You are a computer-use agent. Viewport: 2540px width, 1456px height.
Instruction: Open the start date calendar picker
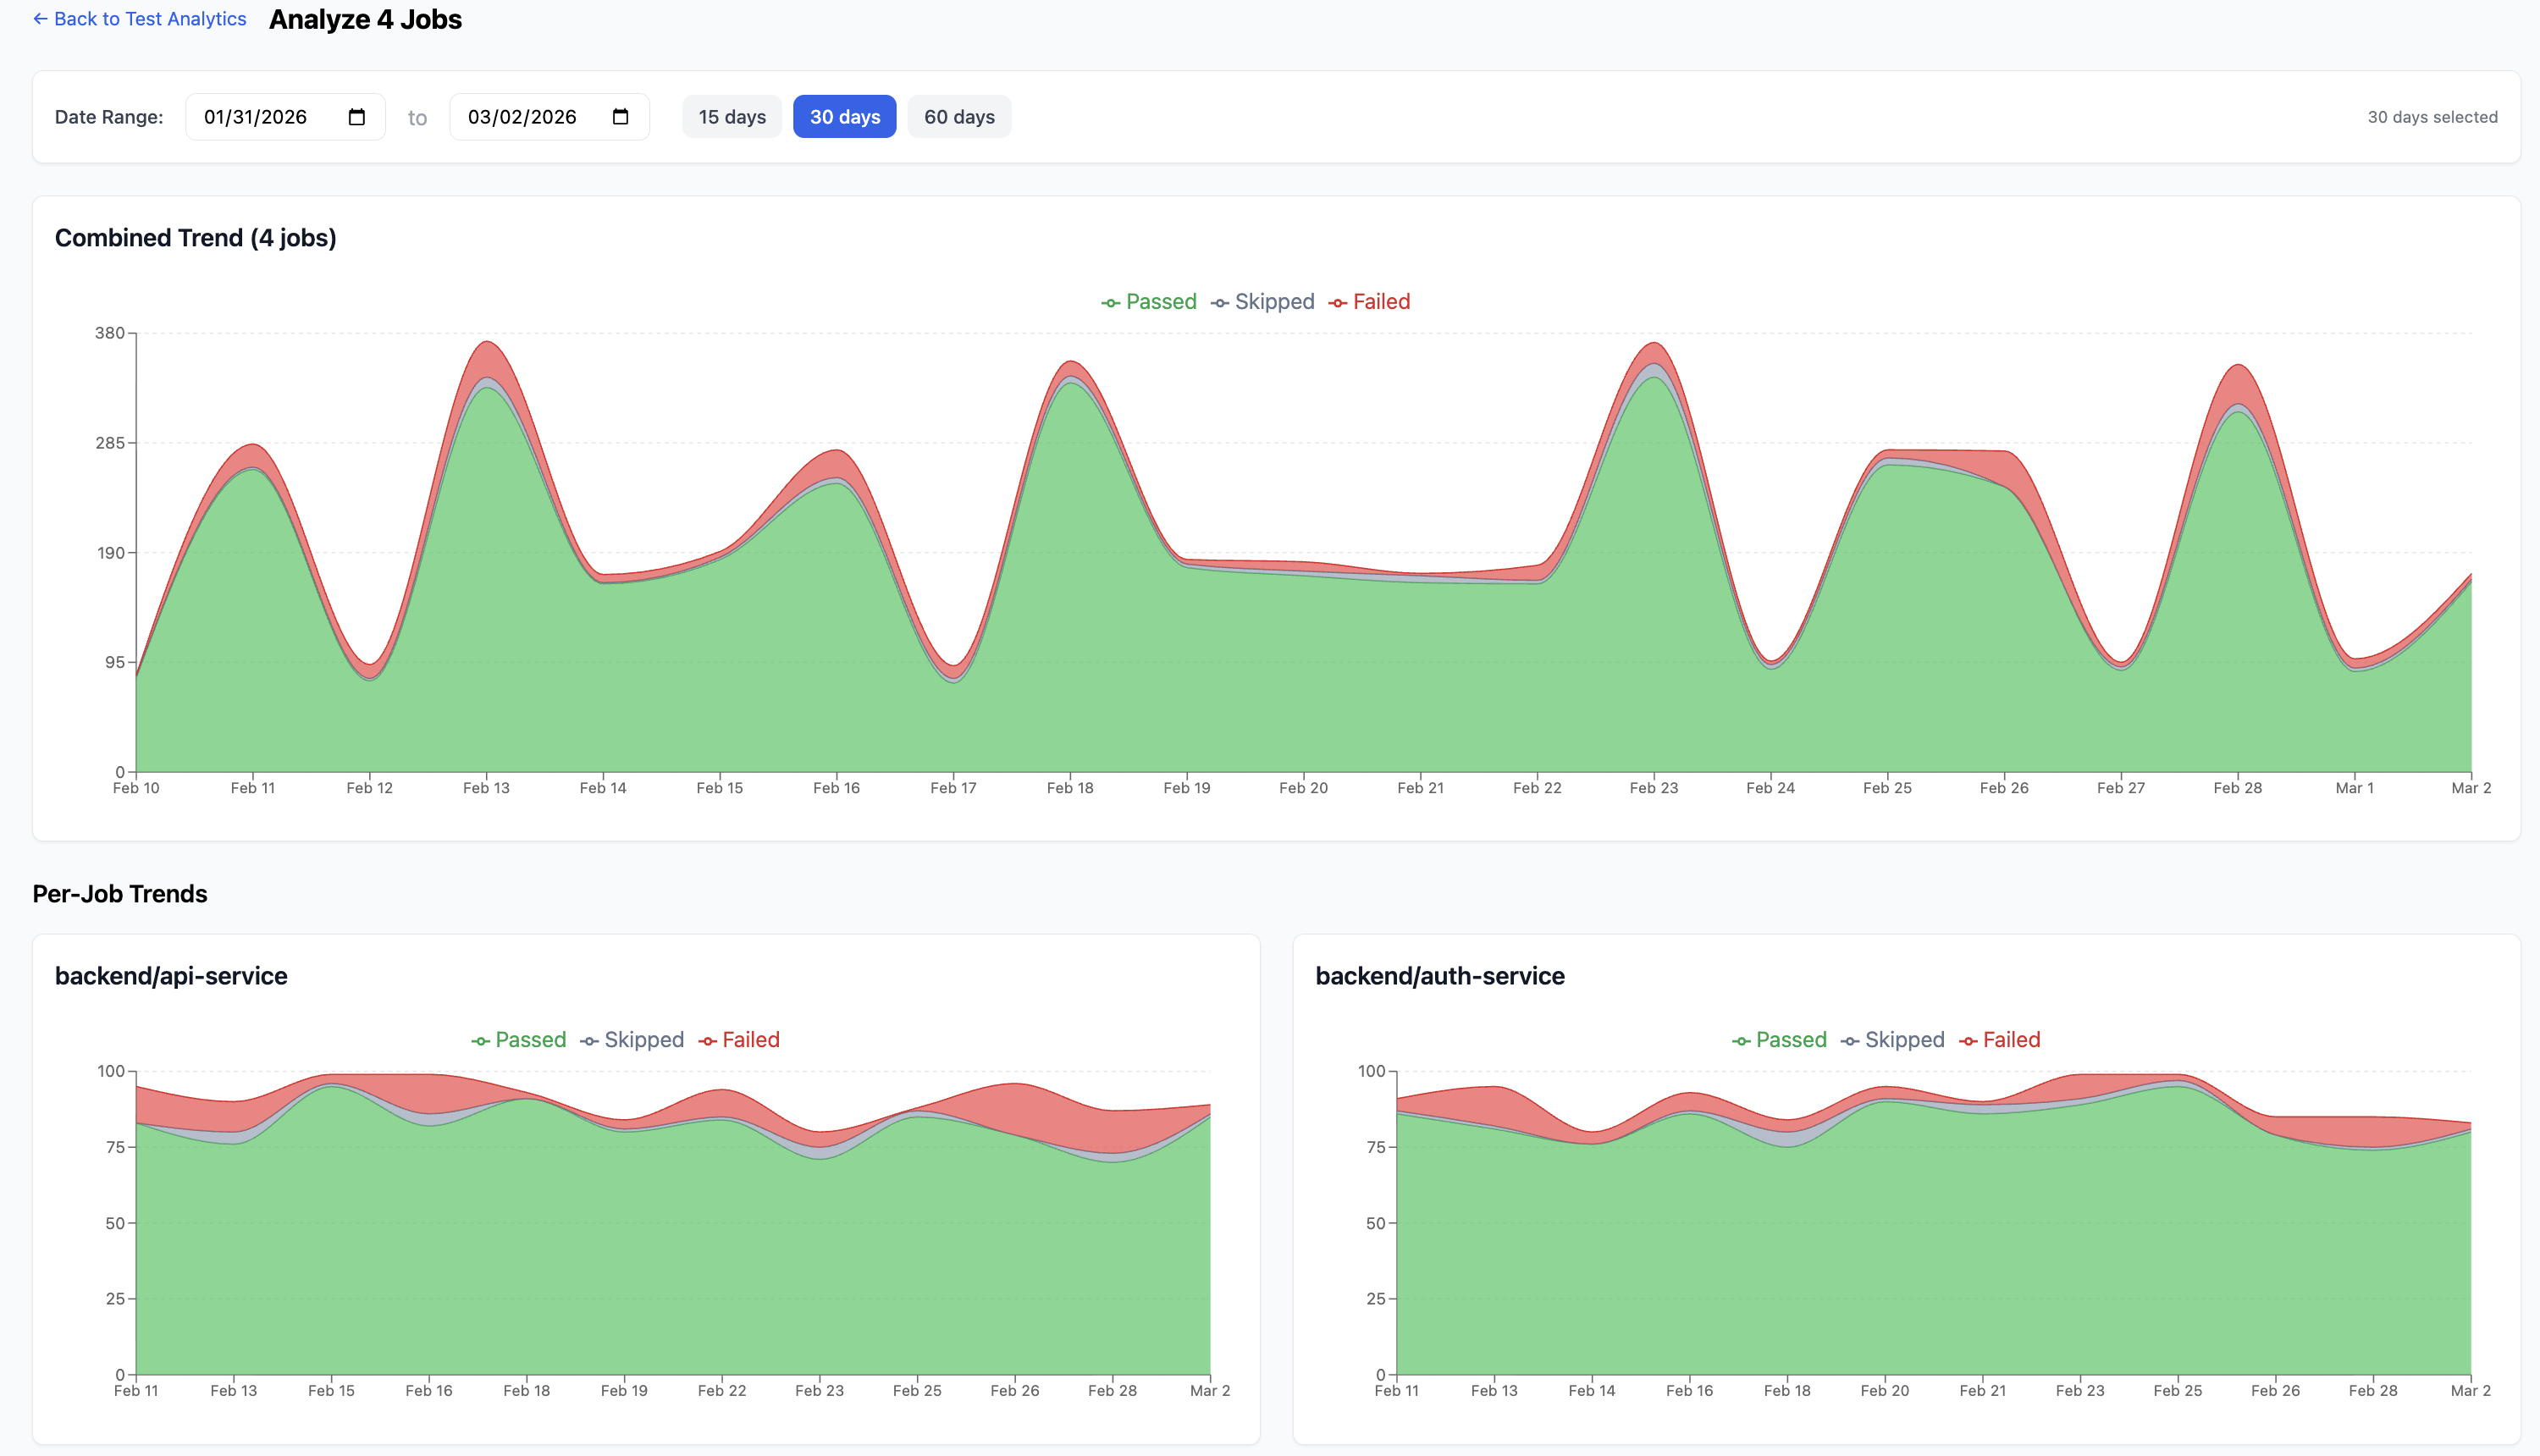(x=358, y=116)
